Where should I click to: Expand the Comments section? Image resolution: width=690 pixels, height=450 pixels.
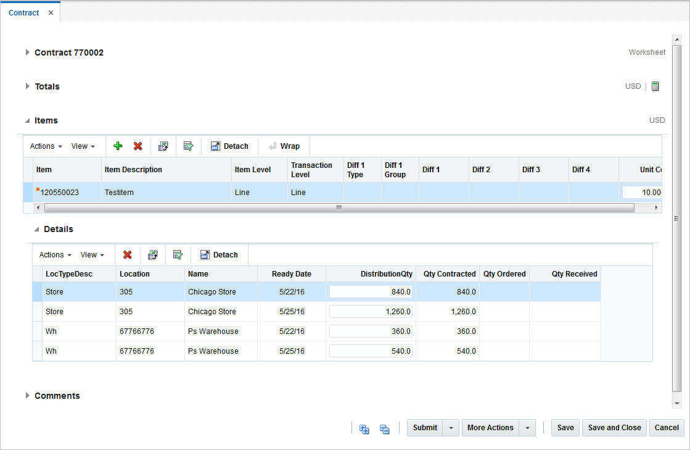click(28, 396)
